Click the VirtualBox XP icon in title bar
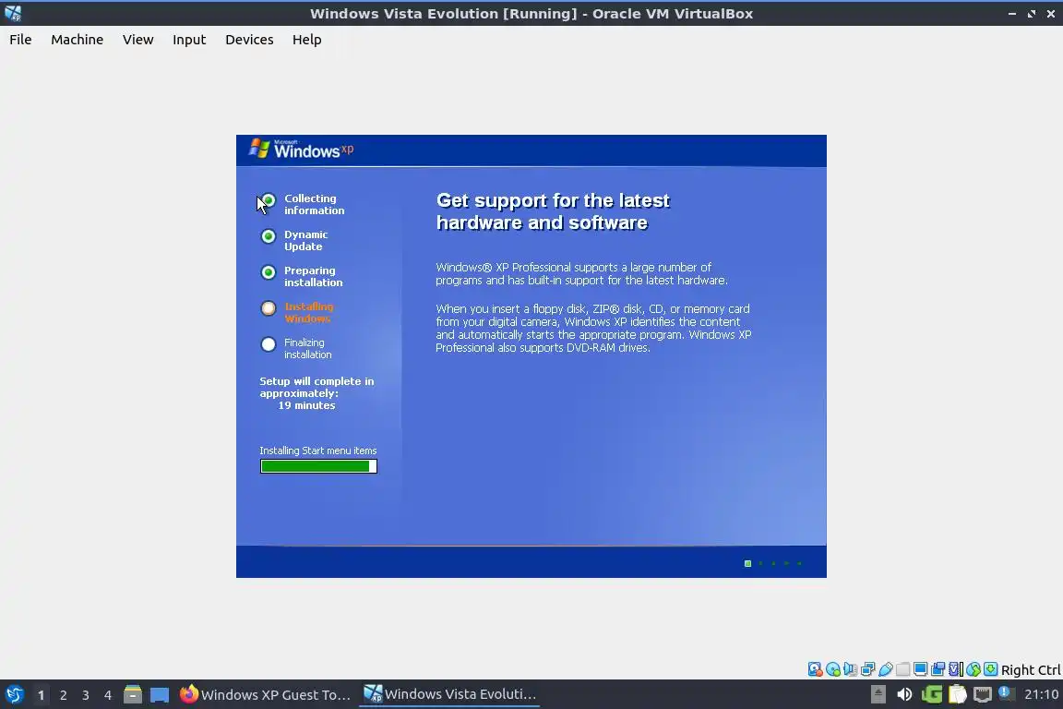This screenshot has height=709, width=1063. [13, 13]
